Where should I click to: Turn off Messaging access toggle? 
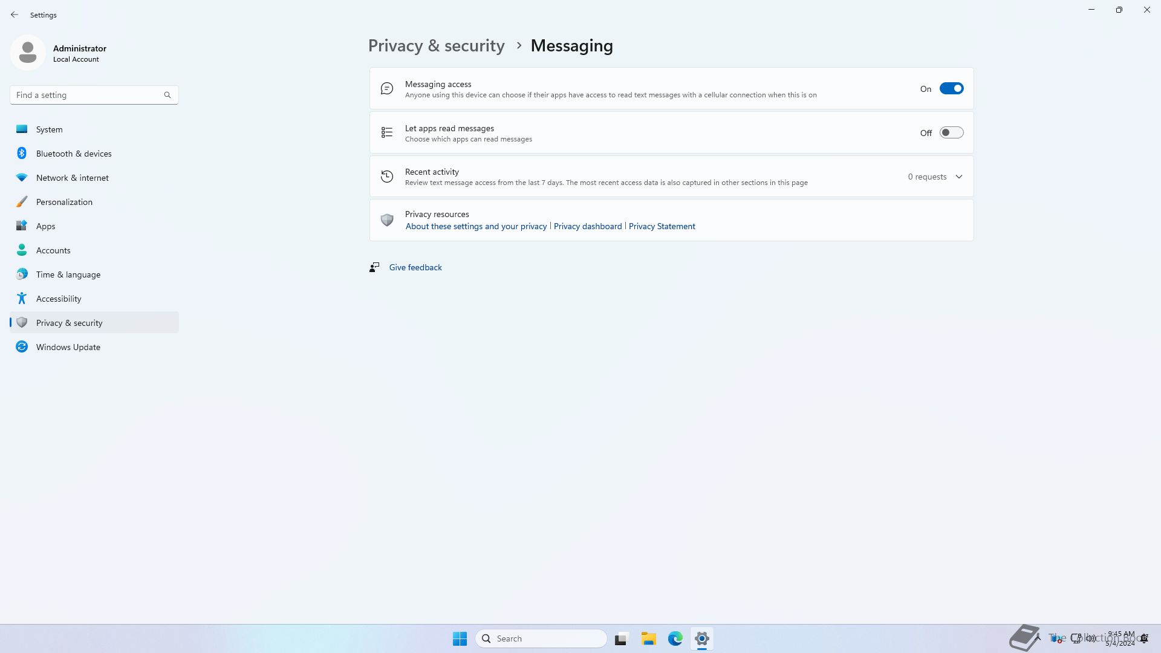tap(951, 89)
